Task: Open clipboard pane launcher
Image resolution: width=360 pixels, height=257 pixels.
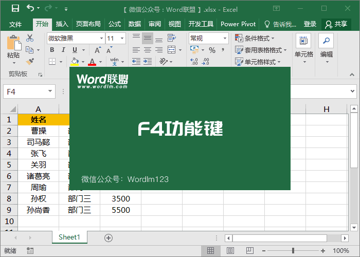Action: tap(41, 75)
